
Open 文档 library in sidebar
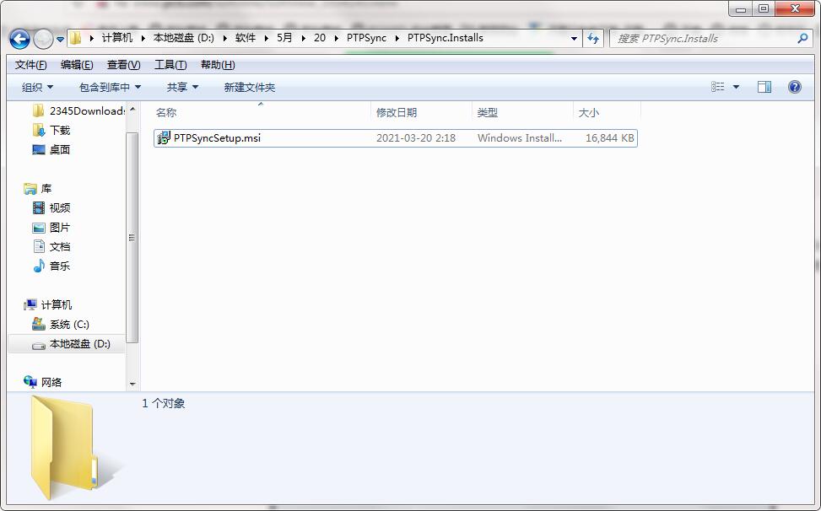51,246
